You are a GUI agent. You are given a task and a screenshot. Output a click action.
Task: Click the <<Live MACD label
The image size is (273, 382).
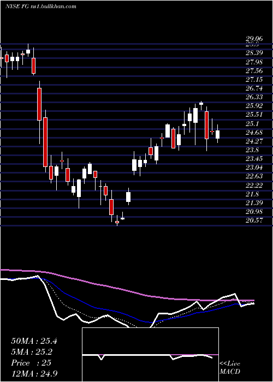(230, 367)
